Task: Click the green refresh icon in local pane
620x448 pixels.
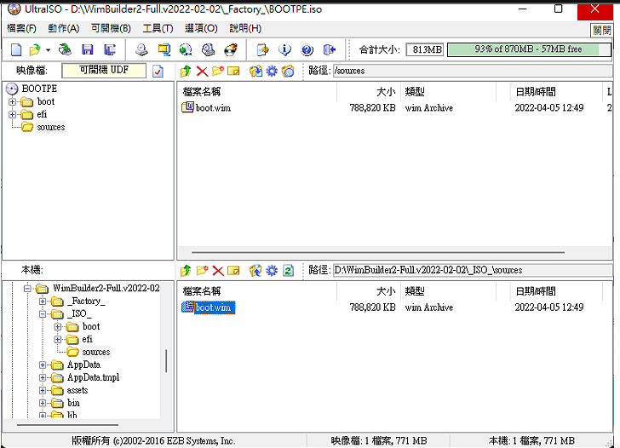Action: tap(288, 271)
